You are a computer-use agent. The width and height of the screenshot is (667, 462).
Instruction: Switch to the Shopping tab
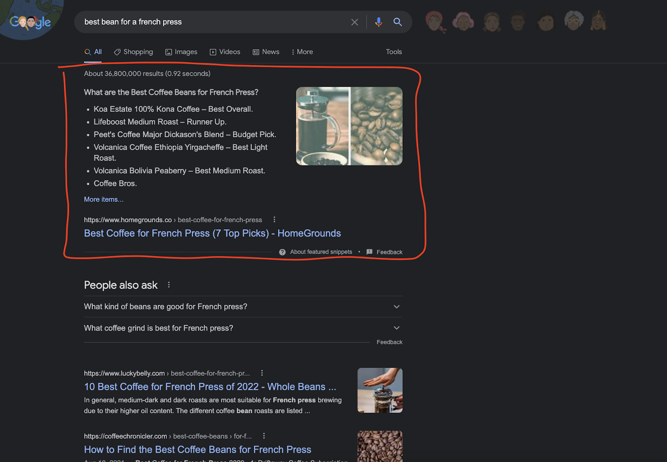133,52
